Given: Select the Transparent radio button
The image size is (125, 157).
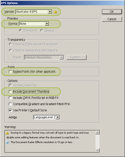Looking at the screenshot, I should (20, 30).
